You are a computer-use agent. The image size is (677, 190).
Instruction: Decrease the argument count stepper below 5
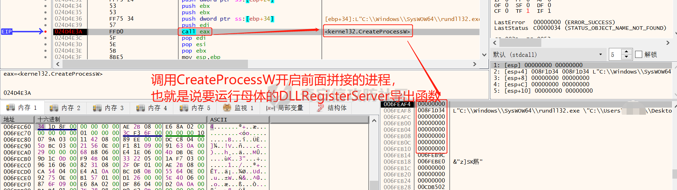pos(627,57)
